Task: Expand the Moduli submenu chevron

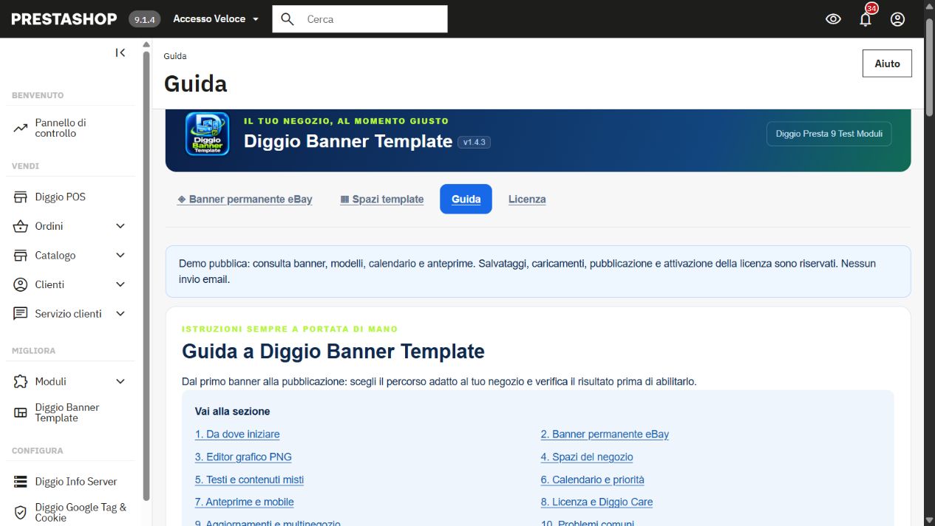Action: (120, 381)
